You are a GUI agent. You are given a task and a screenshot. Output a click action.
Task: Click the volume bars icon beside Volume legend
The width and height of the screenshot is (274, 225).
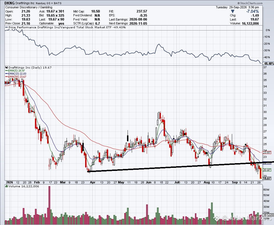click(6, 186)
